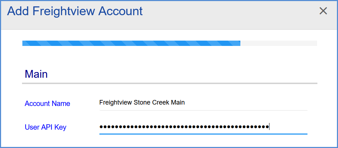Select the User API Key label
The width and height of the screenshot is (338, 148).
tap(45, 128)
